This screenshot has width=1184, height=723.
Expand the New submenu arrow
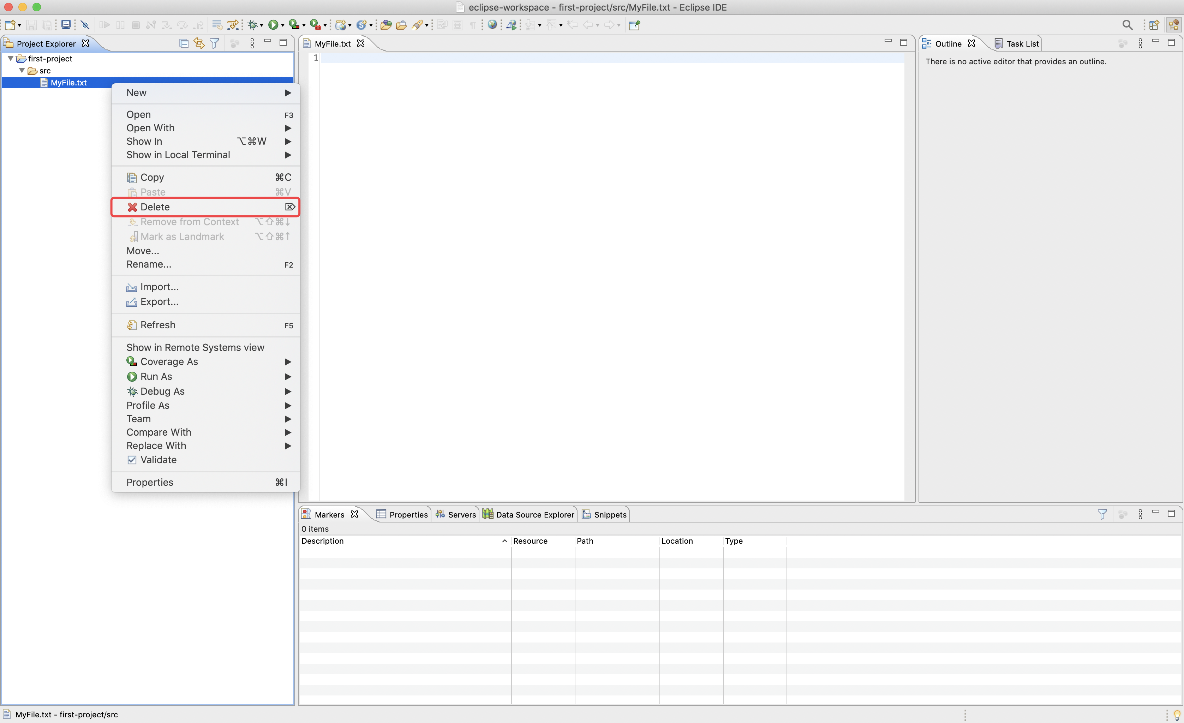coord(288,93)
